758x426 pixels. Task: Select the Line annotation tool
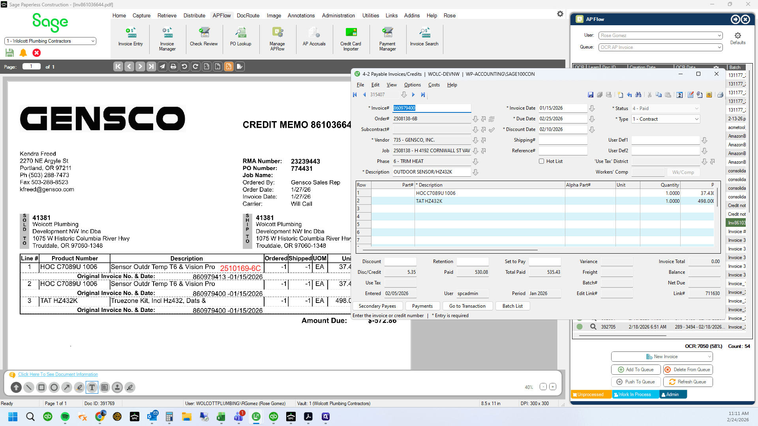pos(29,387)
